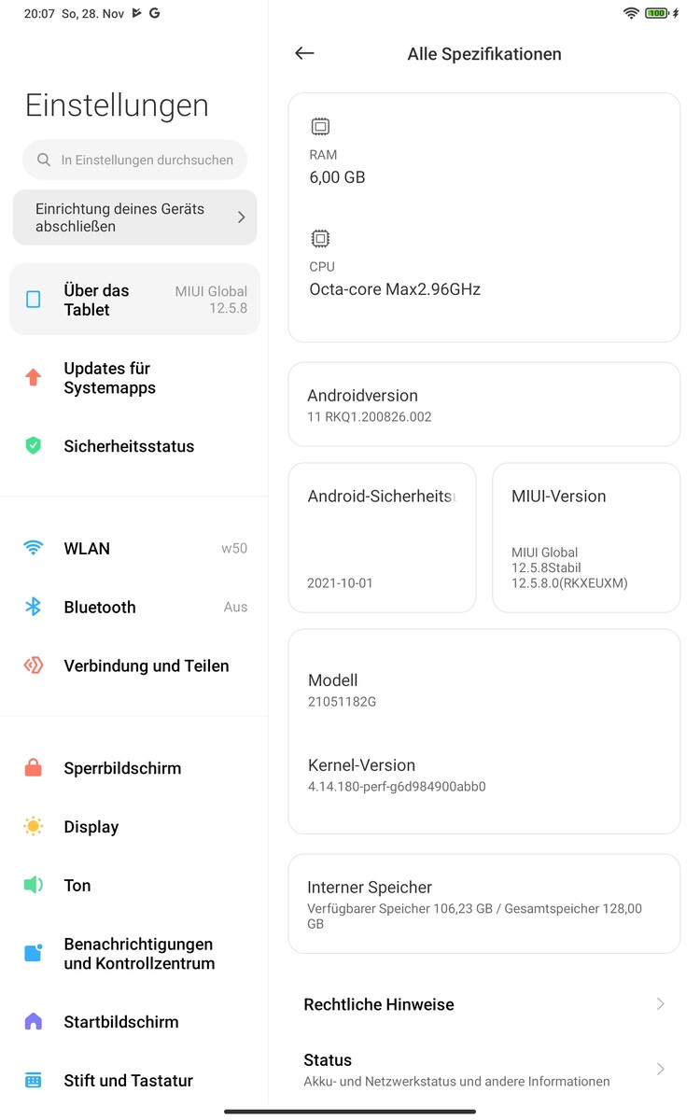Screen dimensions: 700x1120
Task: Tap the Sperrbildschirm lock icon
Action: 34,769
